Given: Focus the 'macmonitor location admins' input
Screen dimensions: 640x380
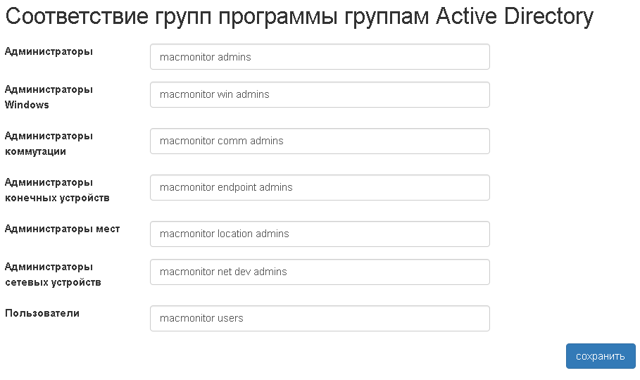Looking at the screenshot, I should 320,234.
